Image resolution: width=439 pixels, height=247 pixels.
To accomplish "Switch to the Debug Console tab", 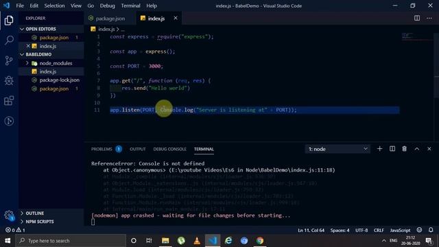I will (169, 149).
